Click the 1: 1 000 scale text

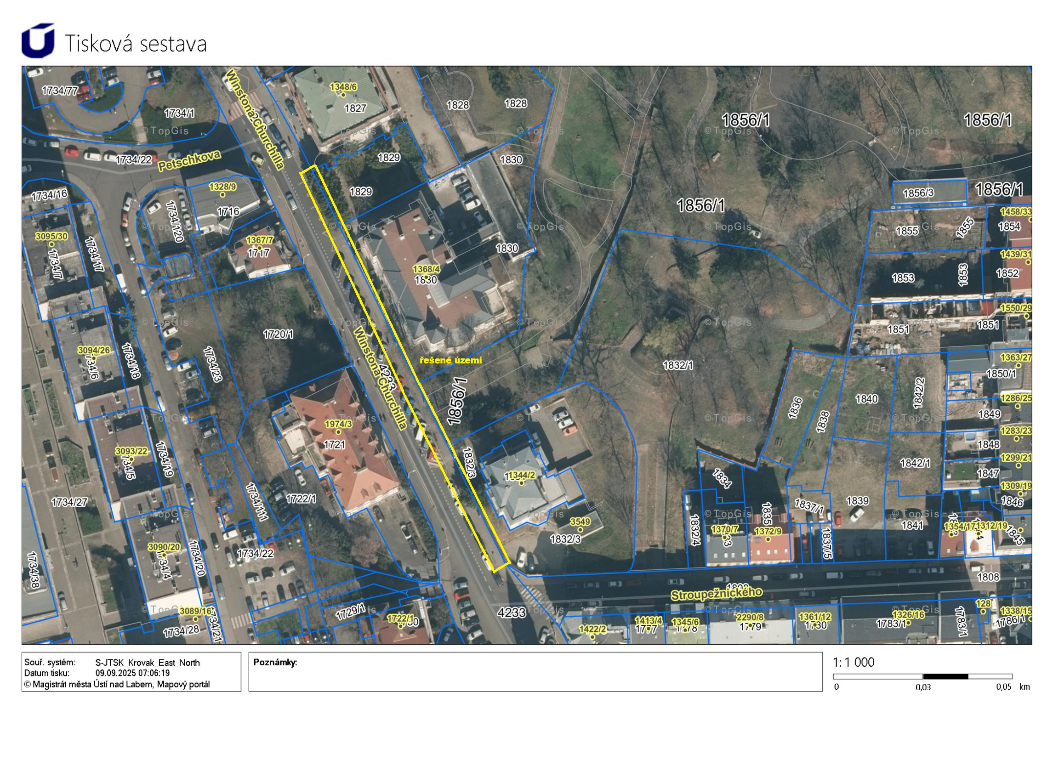click(x=854, y=662)
